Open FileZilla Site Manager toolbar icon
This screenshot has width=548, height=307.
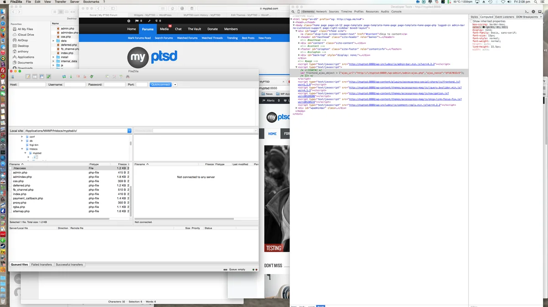tap(12, 77)
